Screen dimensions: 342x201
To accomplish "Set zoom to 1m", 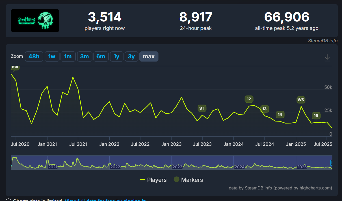I will [x=68, y=56].
